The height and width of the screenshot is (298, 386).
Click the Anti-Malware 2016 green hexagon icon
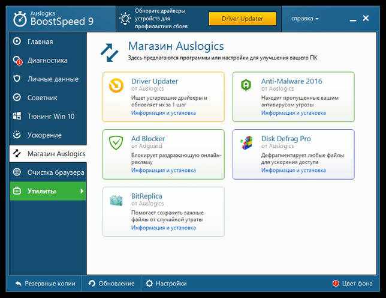(x=246, y=85)
